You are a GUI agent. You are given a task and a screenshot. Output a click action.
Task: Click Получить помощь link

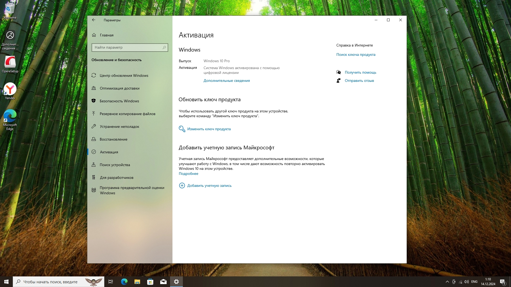(x=360, y=72)
